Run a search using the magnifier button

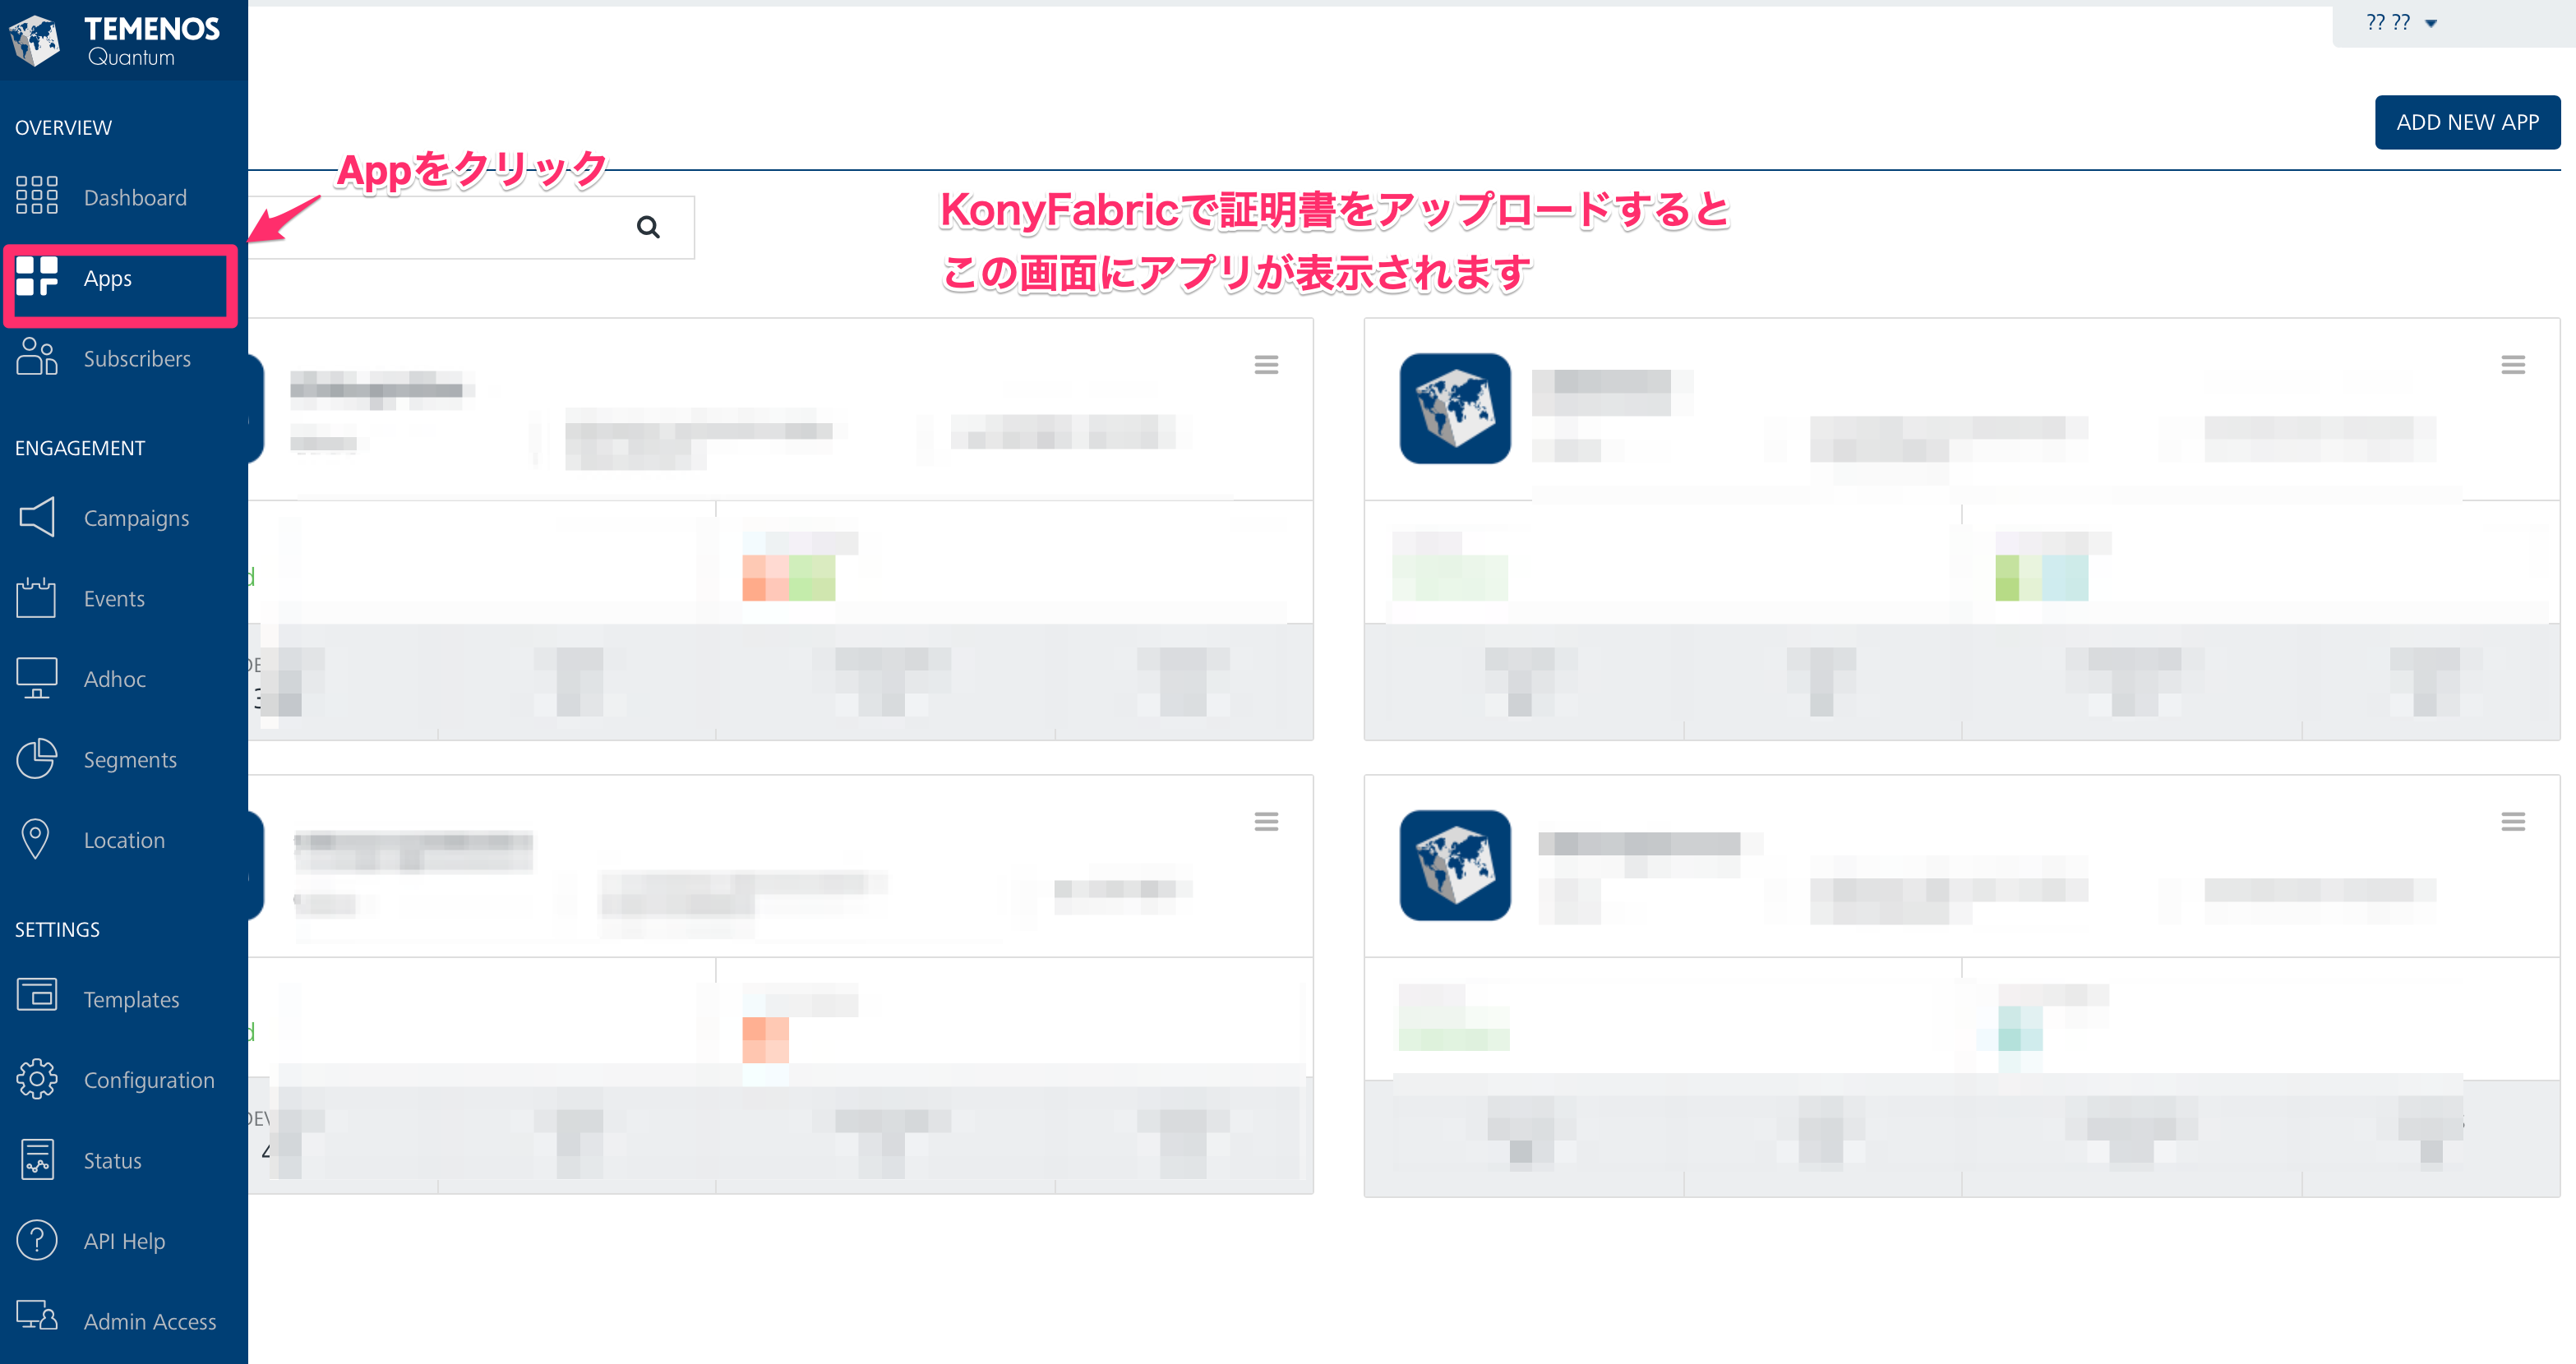click(649, 227)
